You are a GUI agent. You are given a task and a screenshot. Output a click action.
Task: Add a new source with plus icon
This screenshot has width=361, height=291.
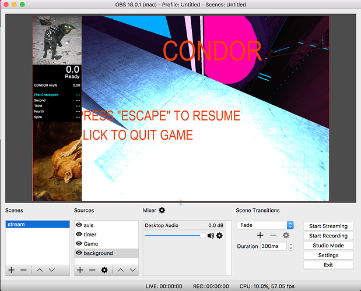(80, 270)
